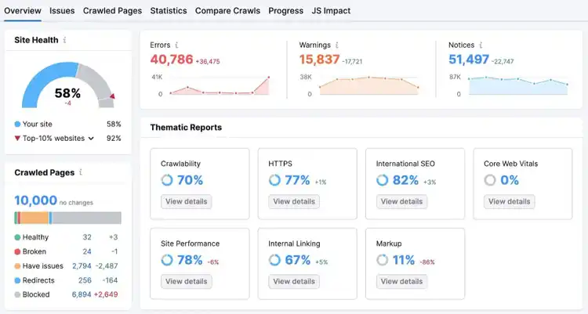Image resolution: width=588 pixels, height=314 pixels.
Task: Click the Site Health gauge chart
Action: 68,85
